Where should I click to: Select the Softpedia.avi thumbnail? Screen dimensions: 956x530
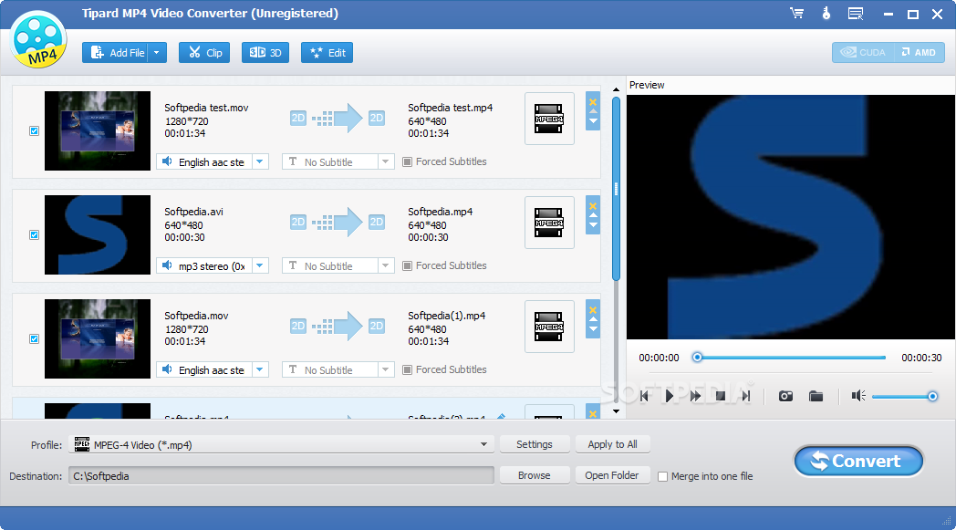click(x=98, y=234)
